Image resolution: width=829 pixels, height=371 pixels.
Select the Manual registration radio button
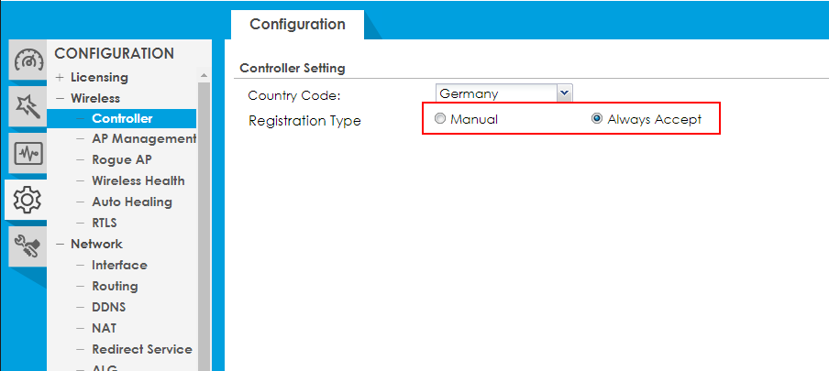pos(441,119)
